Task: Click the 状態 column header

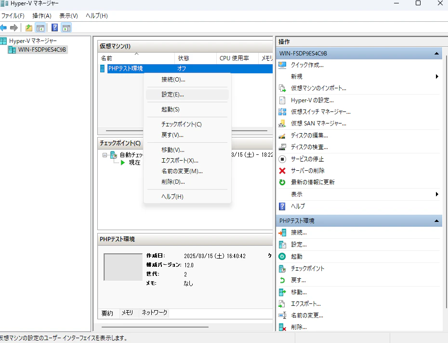Action: [x=196, y=58]
